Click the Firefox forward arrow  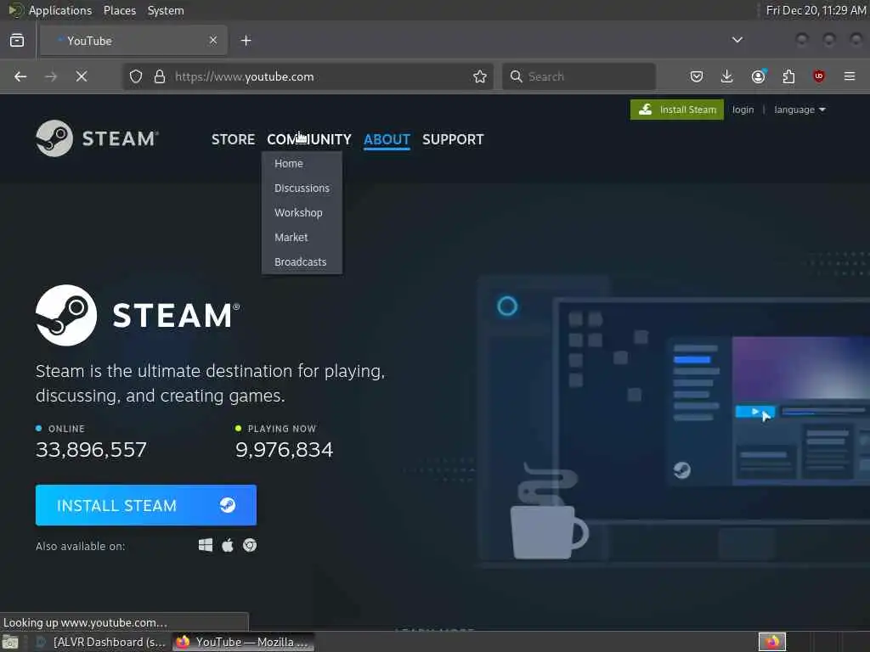[50, 76]
